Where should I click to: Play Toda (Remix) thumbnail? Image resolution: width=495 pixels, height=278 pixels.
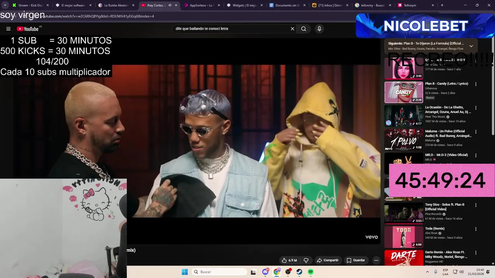coord(404,237)
